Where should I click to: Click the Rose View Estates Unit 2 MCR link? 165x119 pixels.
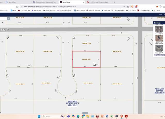72,103
